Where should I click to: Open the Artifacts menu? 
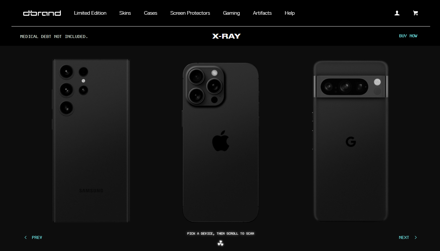[x=262, y=13]
